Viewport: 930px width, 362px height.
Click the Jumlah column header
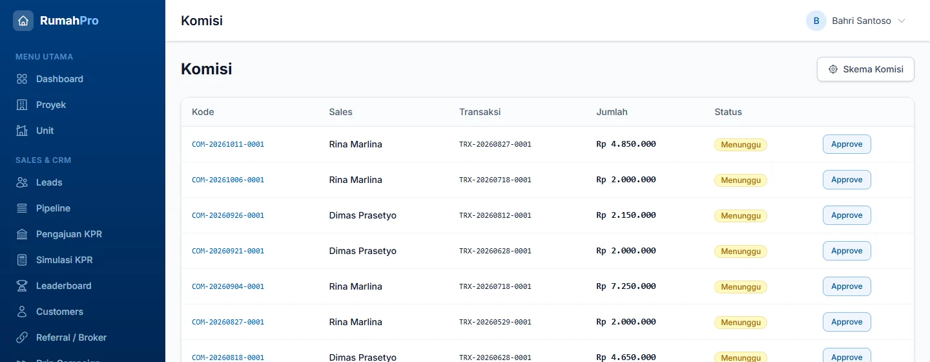pyautogui.click(x=612, y=112)
